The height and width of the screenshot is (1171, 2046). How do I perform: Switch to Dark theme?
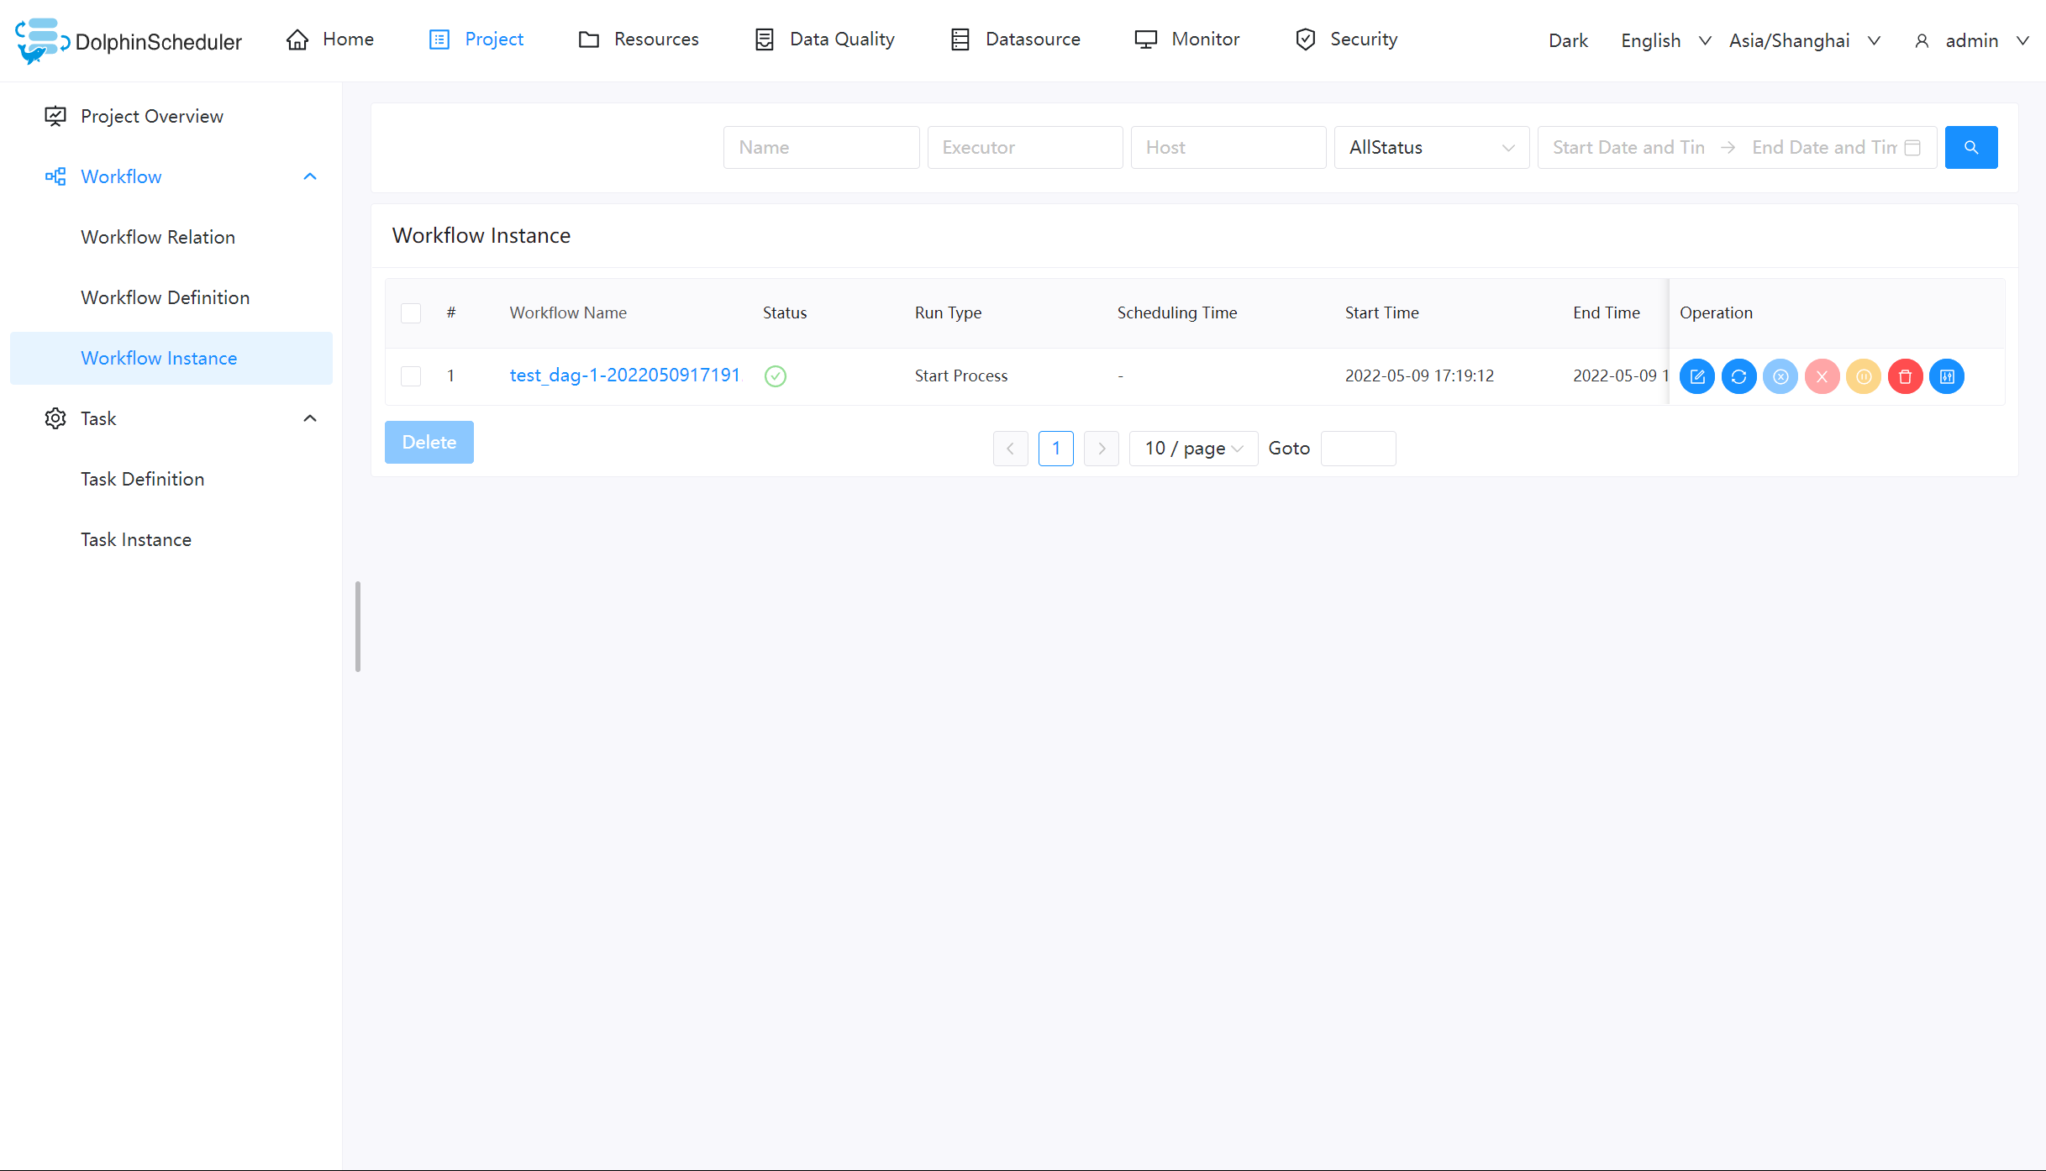[x=1567, y=40]
